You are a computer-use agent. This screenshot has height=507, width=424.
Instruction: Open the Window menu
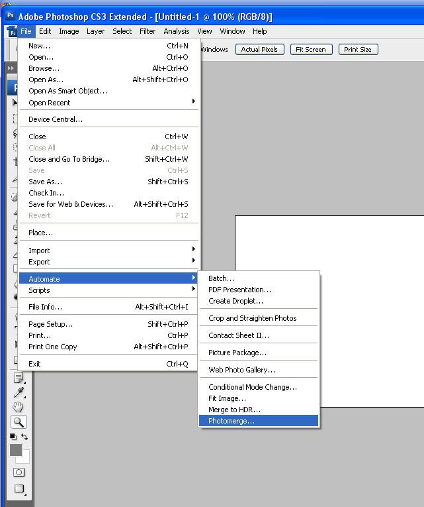click(232, 31)
